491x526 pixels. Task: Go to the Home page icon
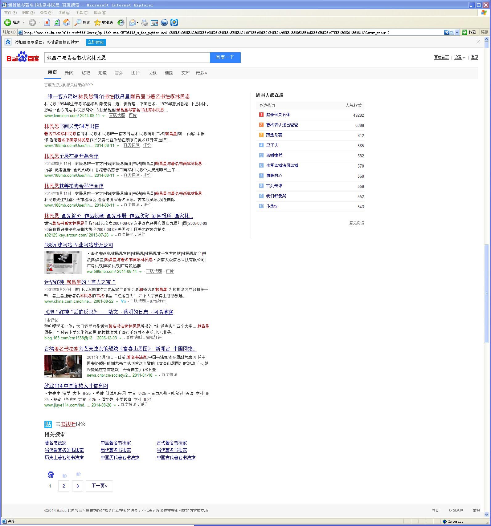coord(67,22)
